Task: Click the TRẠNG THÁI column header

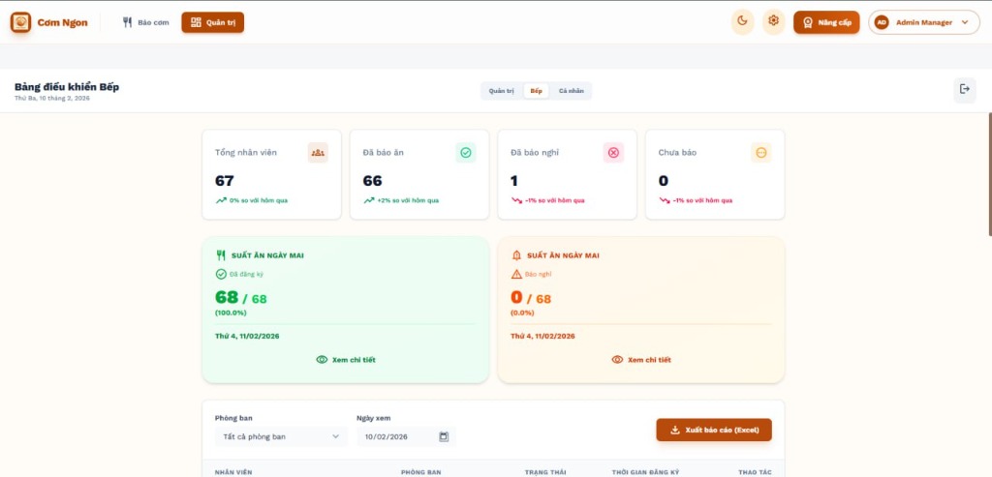Action: 545,472
